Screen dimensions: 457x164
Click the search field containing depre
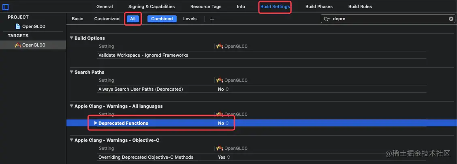(x=388, y=19)
